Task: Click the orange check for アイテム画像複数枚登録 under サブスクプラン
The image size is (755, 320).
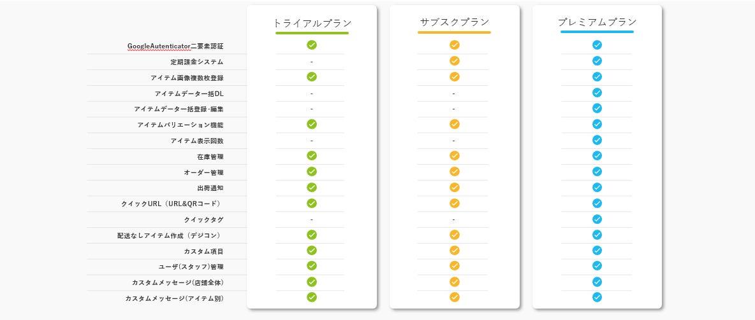Action: (x=455, y=77)
